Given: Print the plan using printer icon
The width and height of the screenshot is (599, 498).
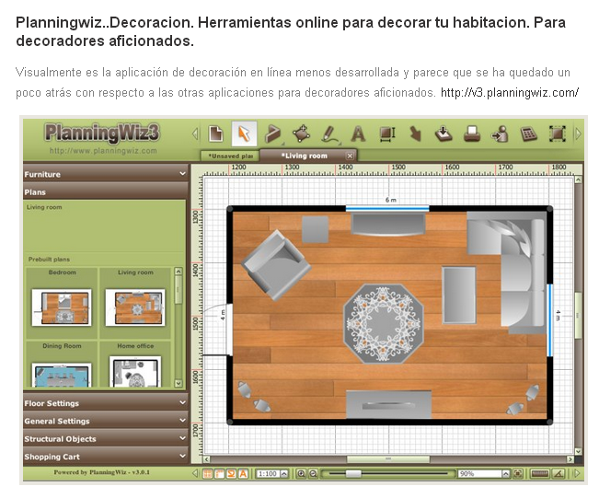Looking at the screenshot, I should (472, 133).
